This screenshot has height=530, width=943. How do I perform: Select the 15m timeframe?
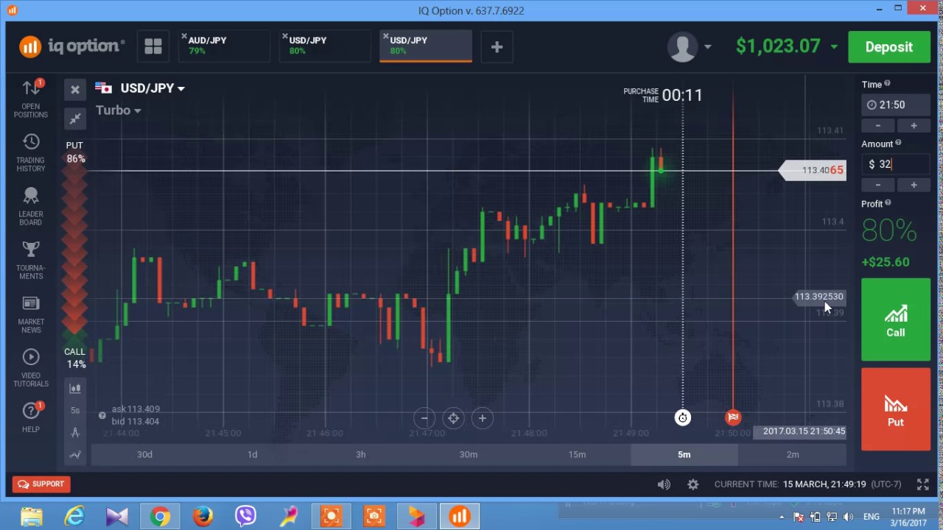pos(577,455)
